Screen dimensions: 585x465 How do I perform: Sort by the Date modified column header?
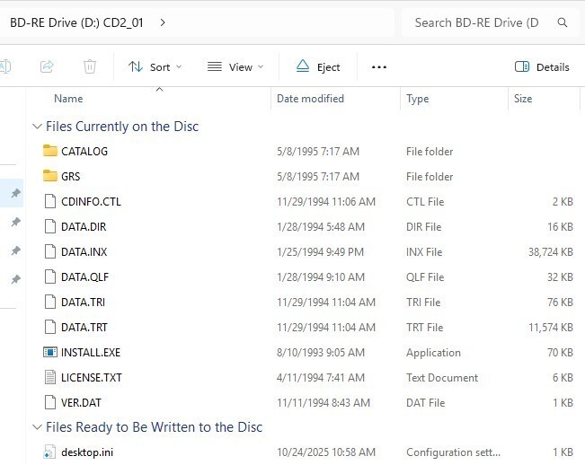tap(310, 99)
